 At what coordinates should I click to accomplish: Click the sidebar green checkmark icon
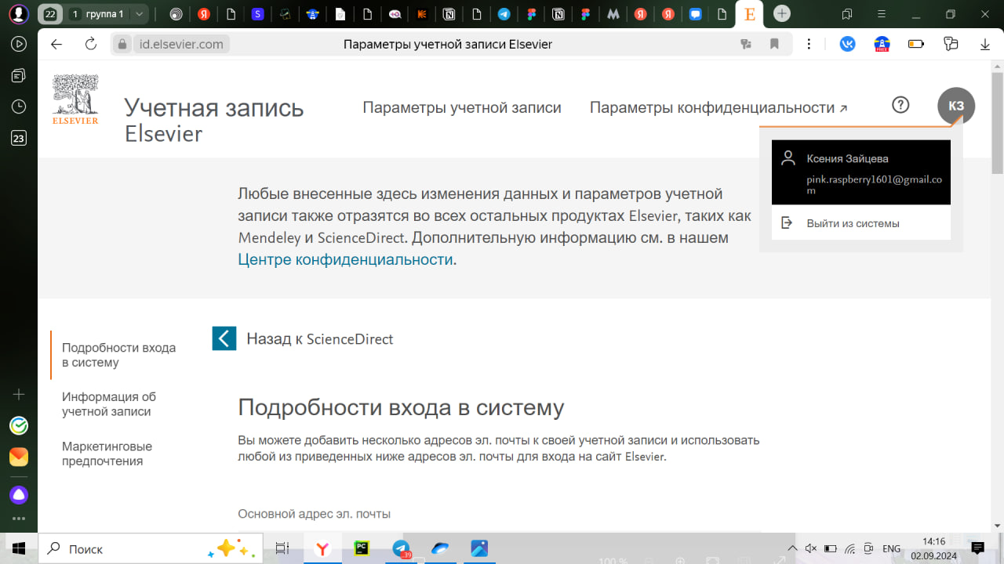[19, 425]
